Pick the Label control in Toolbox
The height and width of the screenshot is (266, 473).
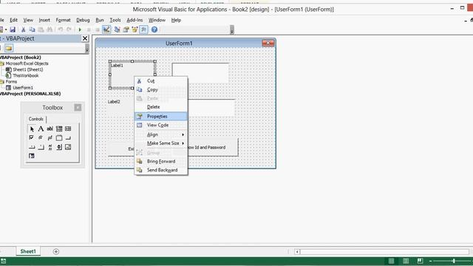coord(41,129)
